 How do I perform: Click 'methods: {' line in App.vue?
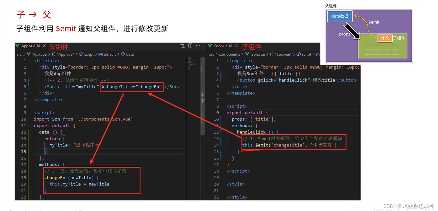tap(52, 165)
